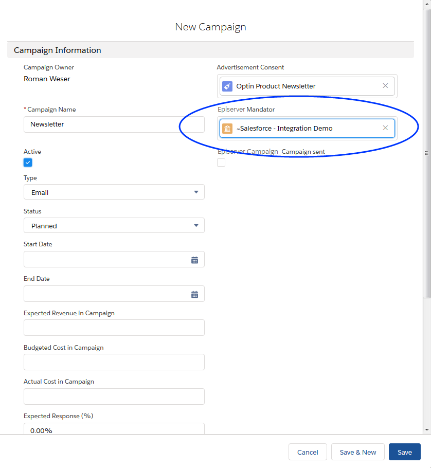431x468 pixels.
Task: Click the New Campaign dialog title
Action: pos(210,27)
